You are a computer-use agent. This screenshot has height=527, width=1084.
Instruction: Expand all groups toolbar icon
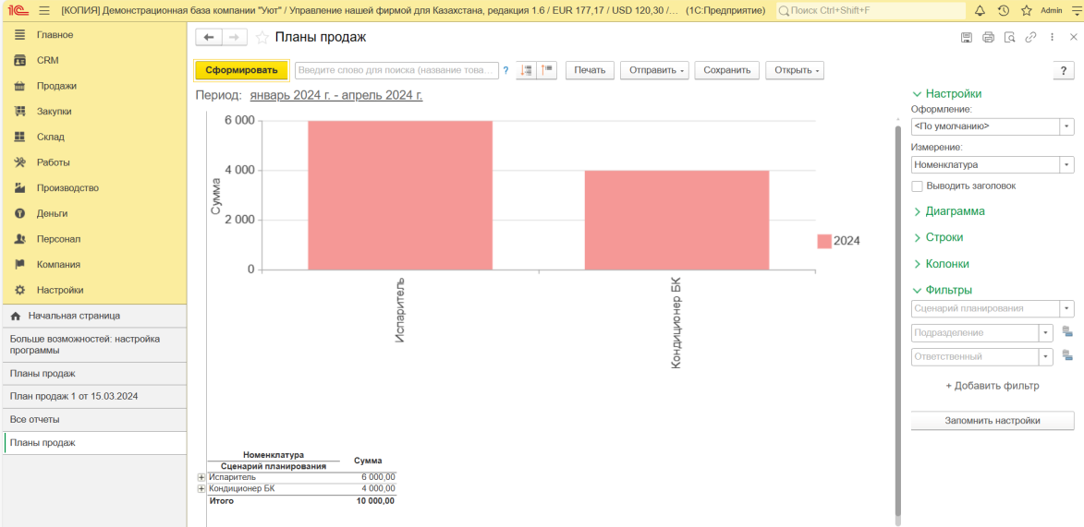click(527, 70)
